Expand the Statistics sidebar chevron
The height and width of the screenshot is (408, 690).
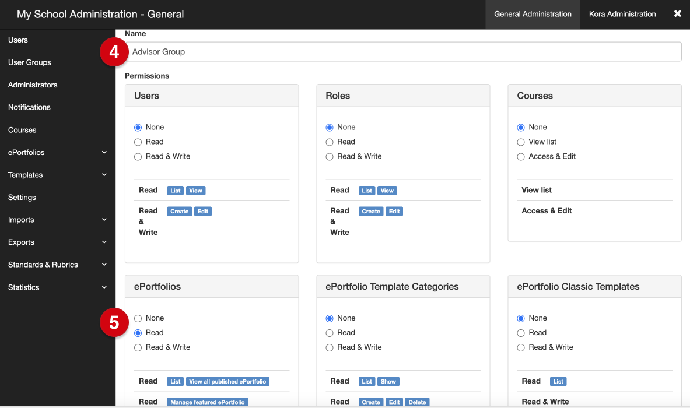click(x=104, y=287)
